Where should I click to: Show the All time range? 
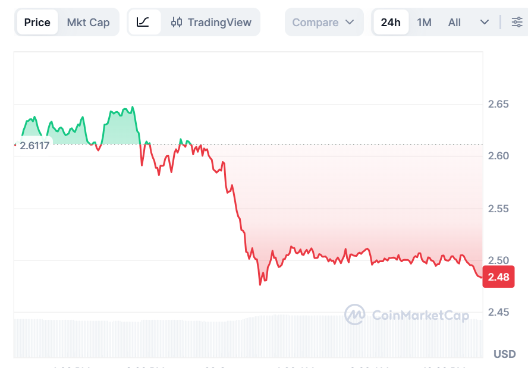coord(454,23)
